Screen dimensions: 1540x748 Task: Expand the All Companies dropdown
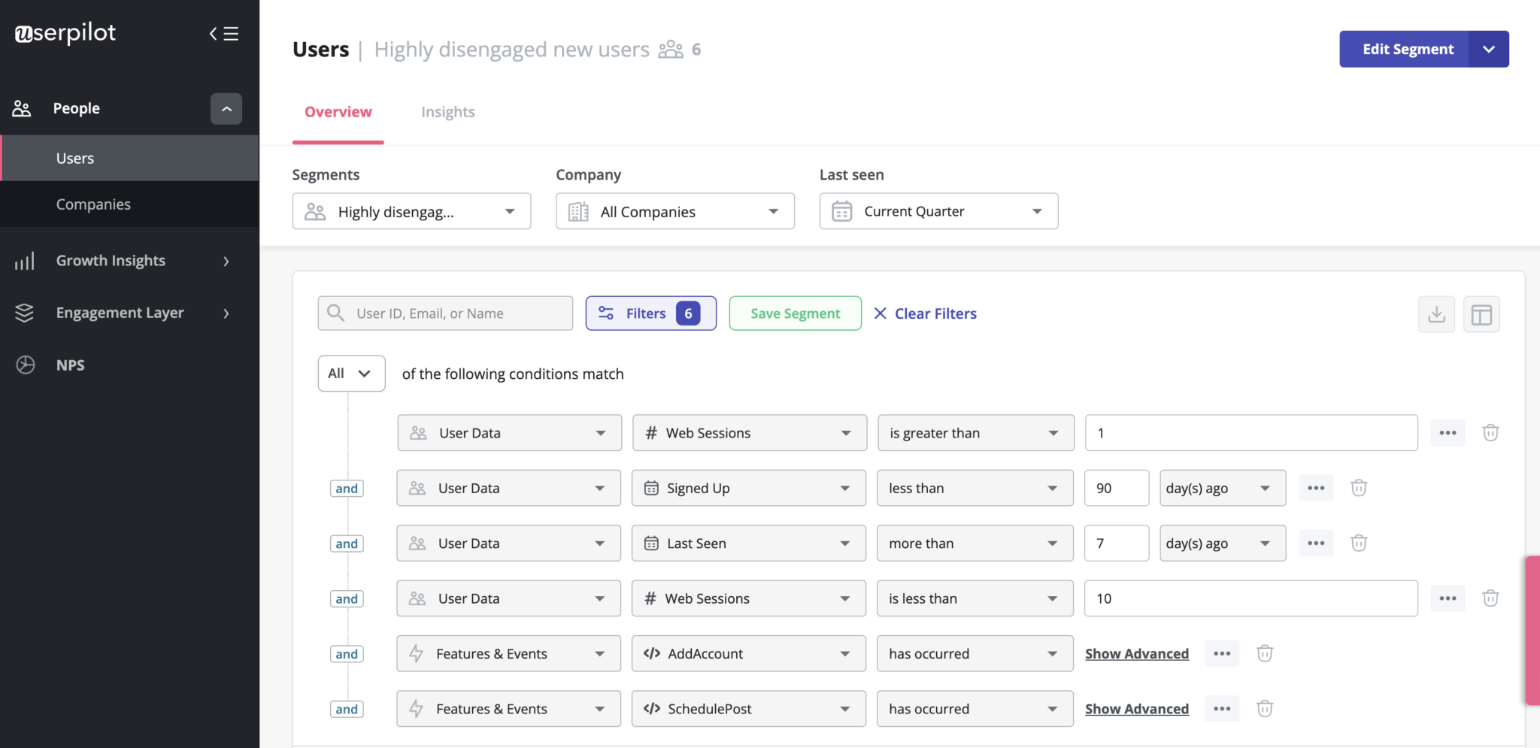(674, 211)
